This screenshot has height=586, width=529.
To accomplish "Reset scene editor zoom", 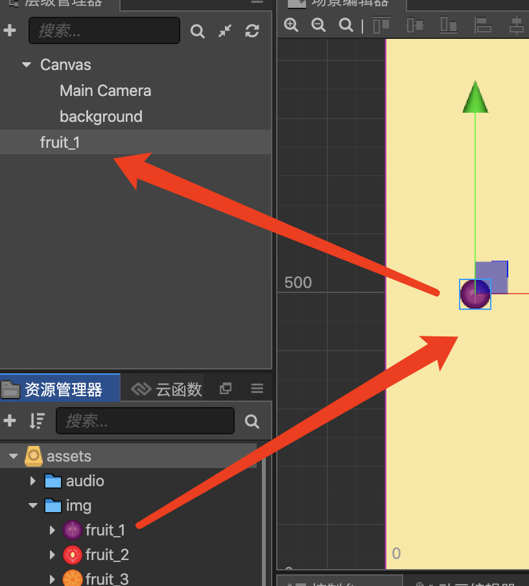I will pyautogui.click(x=346, y=25).
